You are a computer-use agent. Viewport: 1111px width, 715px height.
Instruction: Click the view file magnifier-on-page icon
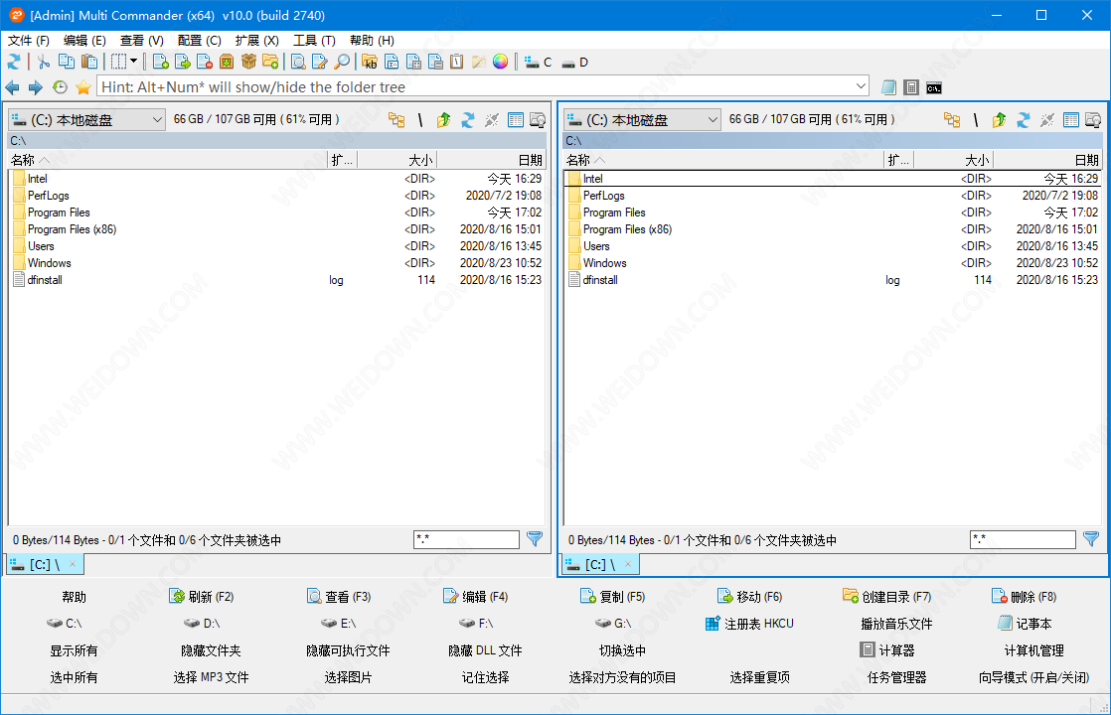click(x=298, y=63)
